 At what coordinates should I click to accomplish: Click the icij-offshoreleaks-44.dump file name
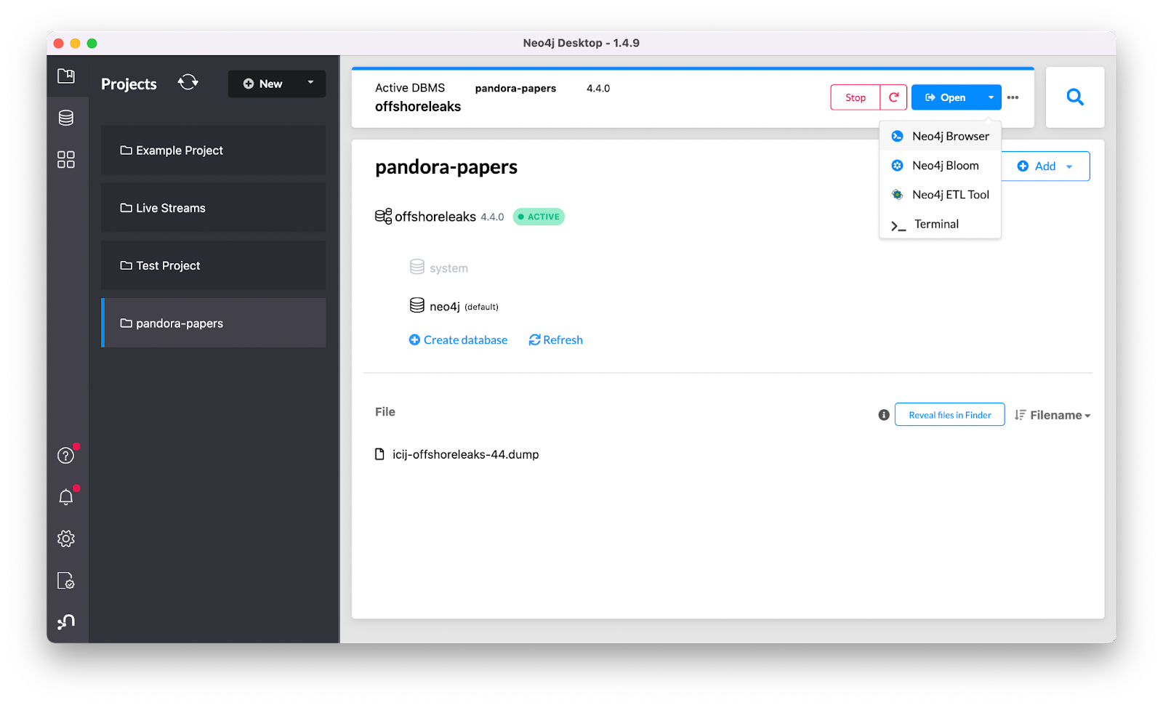pos(466,454)
